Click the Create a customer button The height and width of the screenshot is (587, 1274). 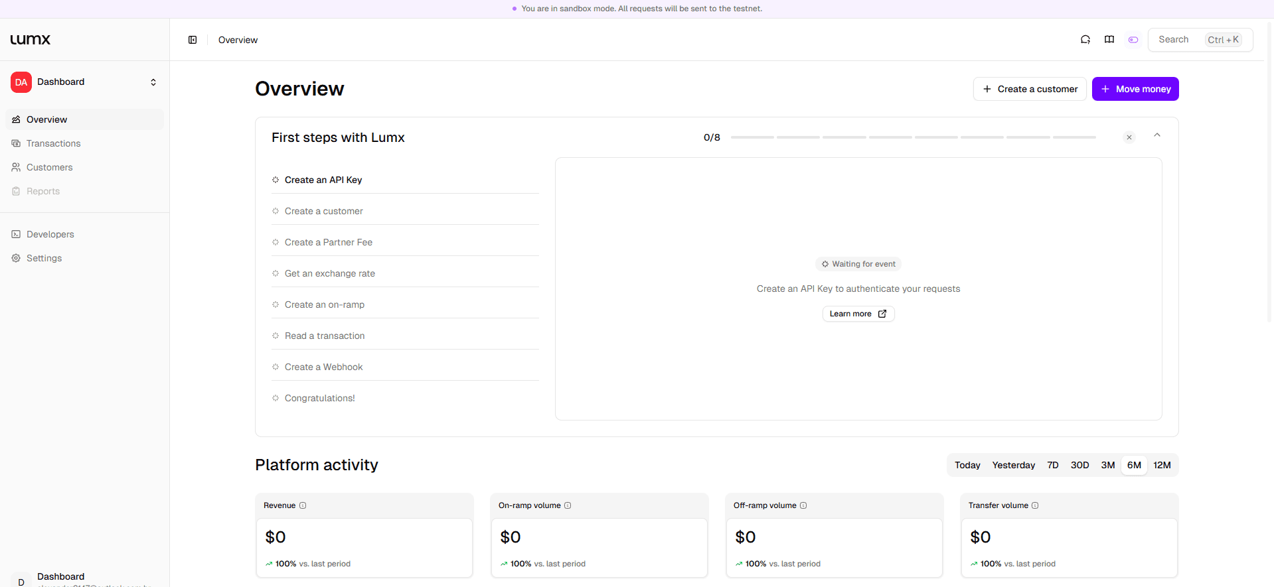(1030, 89)
